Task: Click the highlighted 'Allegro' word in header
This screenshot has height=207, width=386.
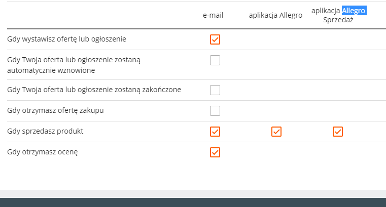Action: tap(354, 11)
